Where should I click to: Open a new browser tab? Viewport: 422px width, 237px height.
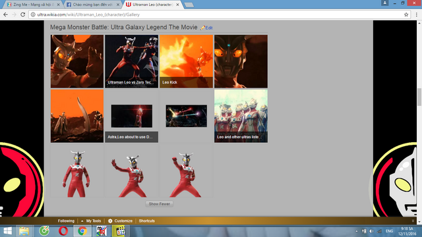click(189, 5)
